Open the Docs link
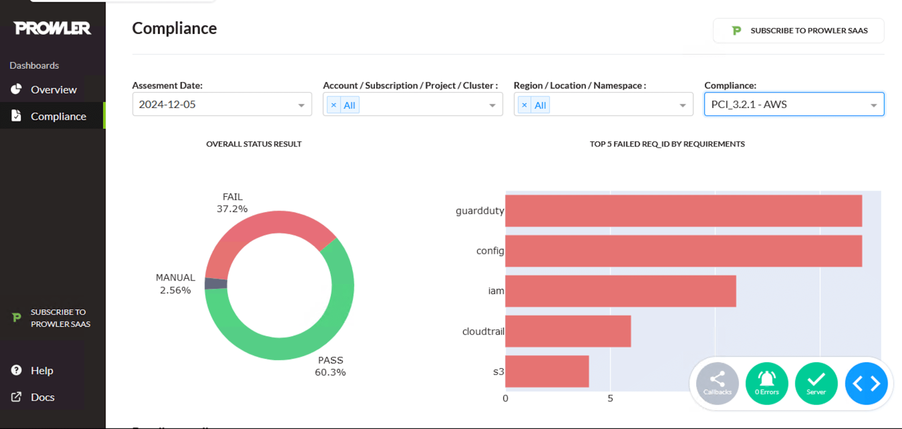This screenshot has height=429, width=902. tap(42, 397)
